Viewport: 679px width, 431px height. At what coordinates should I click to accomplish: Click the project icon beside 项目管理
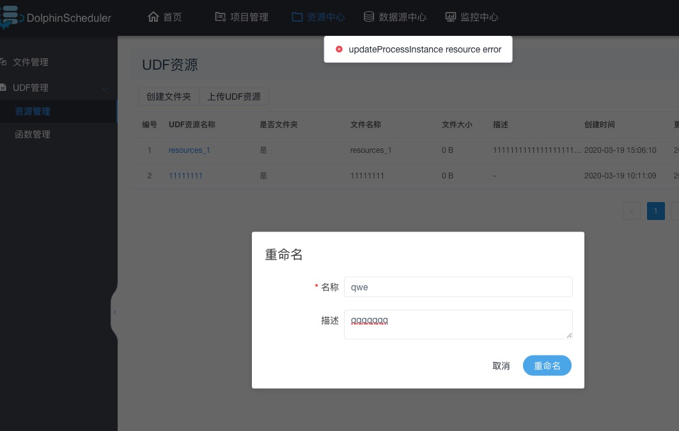click(221, 17)
